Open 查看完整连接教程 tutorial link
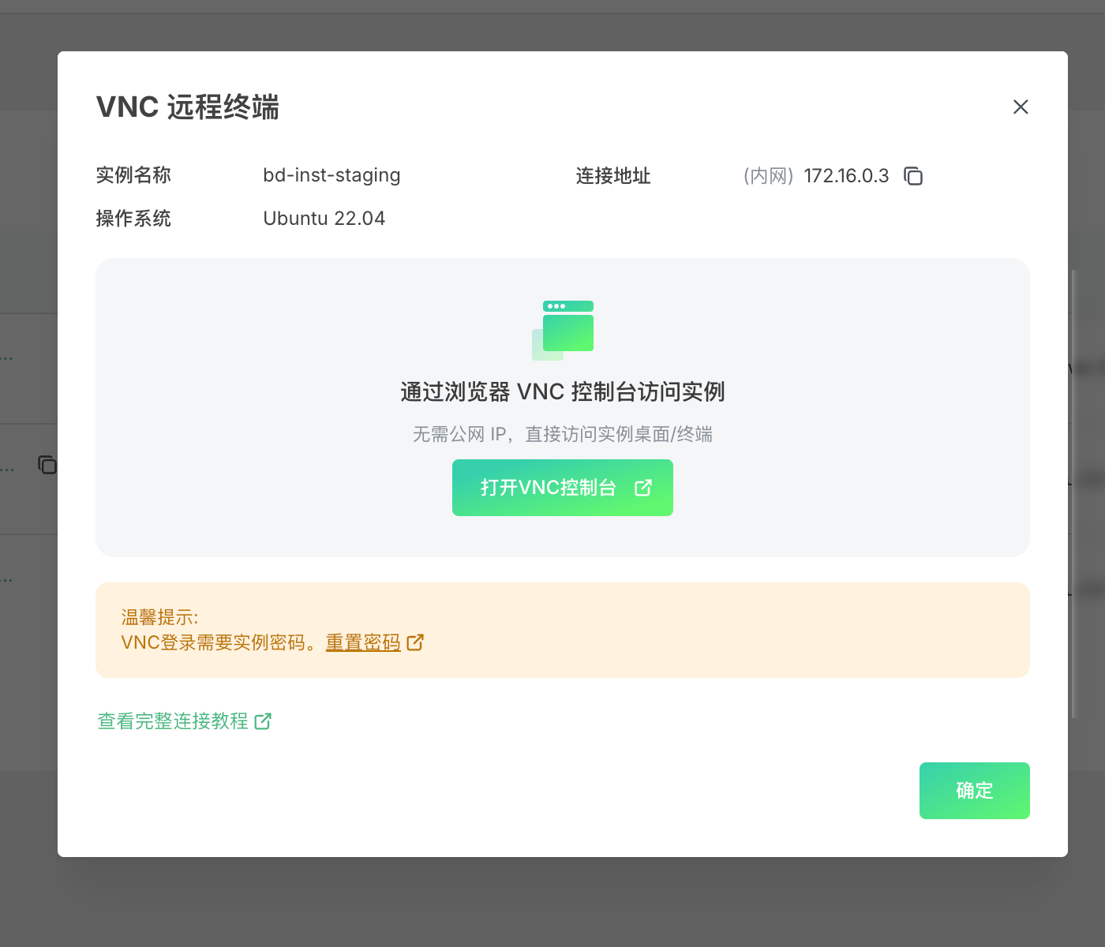Screen dimensions: 1105x947 coord(185,721)
